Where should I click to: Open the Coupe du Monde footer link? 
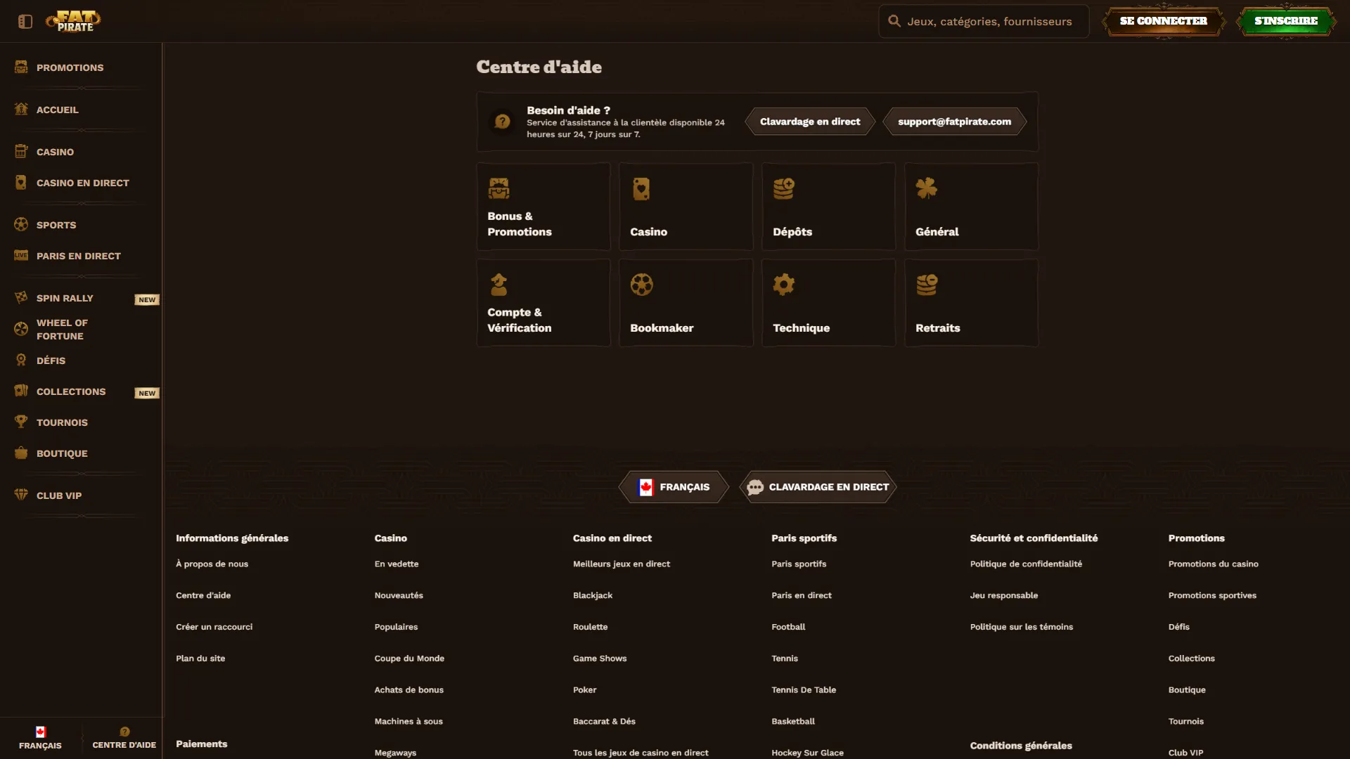(x=409, y=659)
